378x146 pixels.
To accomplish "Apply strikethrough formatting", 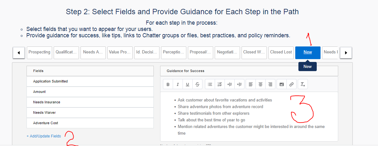I will [197, 84].
